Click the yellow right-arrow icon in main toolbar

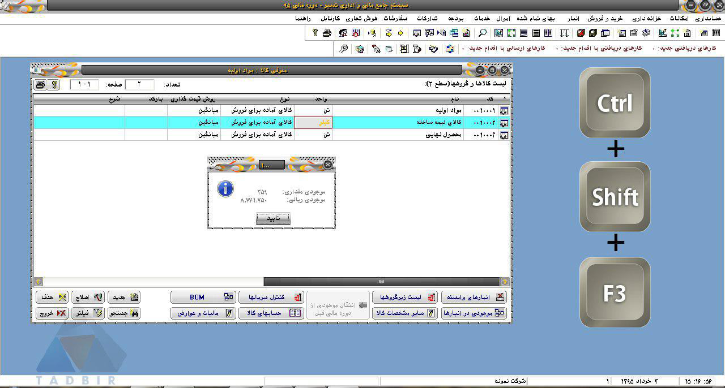click(401, 33)
